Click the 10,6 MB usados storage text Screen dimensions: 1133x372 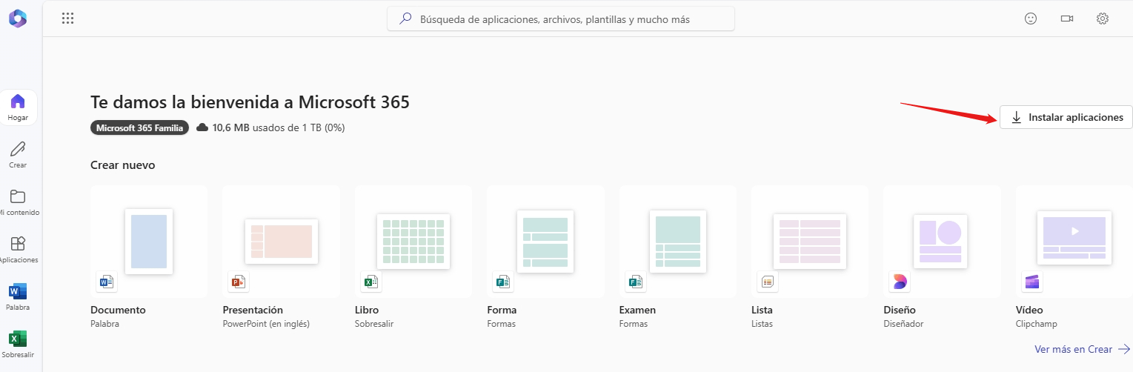point(279,127)
